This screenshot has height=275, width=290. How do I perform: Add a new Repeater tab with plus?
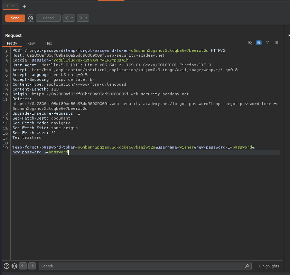pos(24,7)
